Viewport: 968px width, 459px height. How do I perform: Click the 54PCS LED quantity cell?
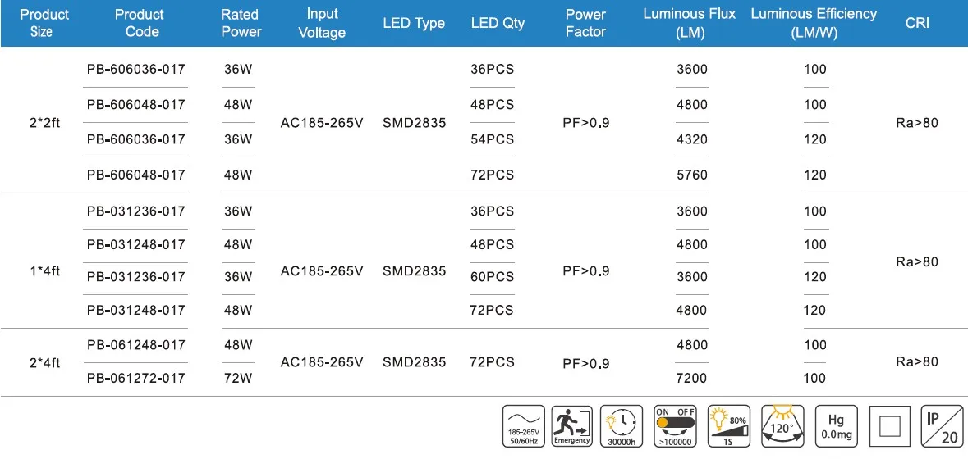(493, 139)
